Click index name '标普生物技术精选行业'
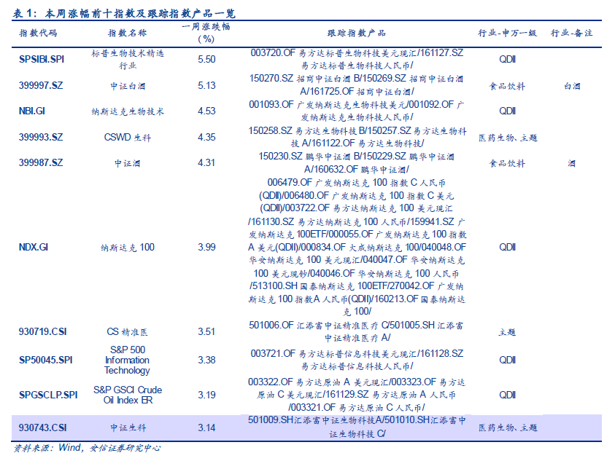This screenshot has width=615, height=461. [128, 59]
